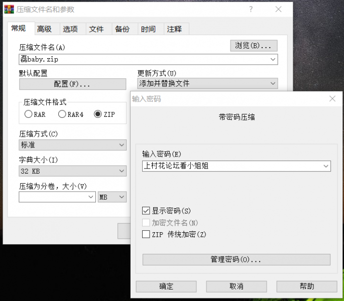Image resolution: width=344 pixels, height=301 pixels.
Task: Enable the ZIP 传统加密(Z) checkbox
Action: click(146, 234)
